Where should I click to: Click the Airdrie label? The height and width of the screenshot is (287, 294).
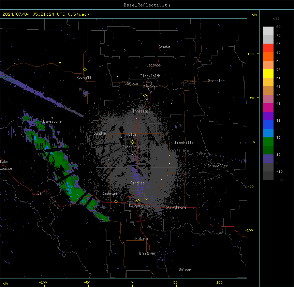click(138, 183)
